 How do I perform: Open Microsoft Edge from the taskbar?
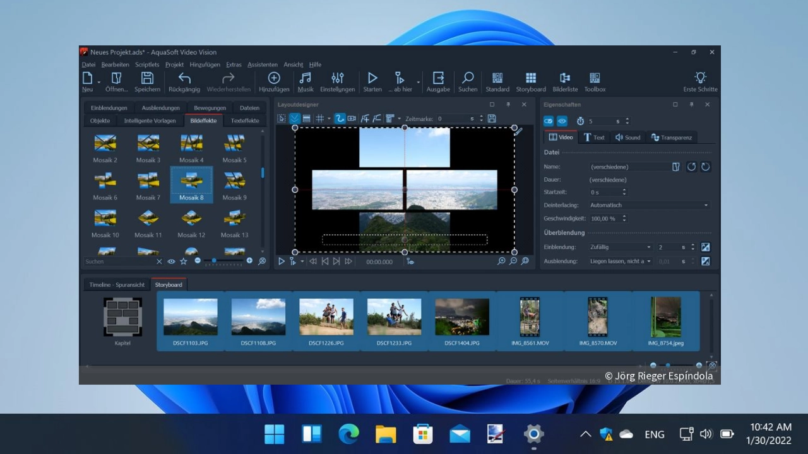[x=349, y=434]
